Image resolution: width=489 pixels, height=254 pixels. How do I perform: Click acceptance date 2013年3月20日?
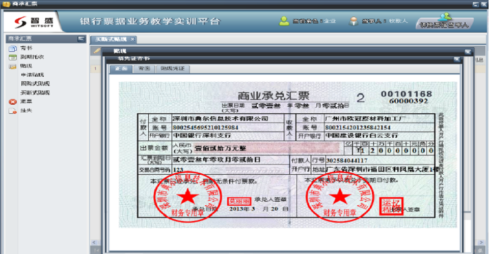click(259, 209)
